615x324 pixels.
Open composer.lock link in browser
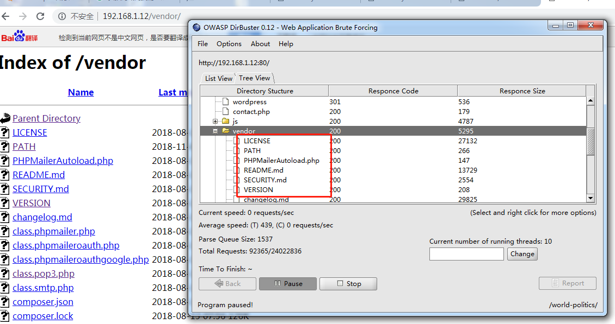tap(43, 316)
